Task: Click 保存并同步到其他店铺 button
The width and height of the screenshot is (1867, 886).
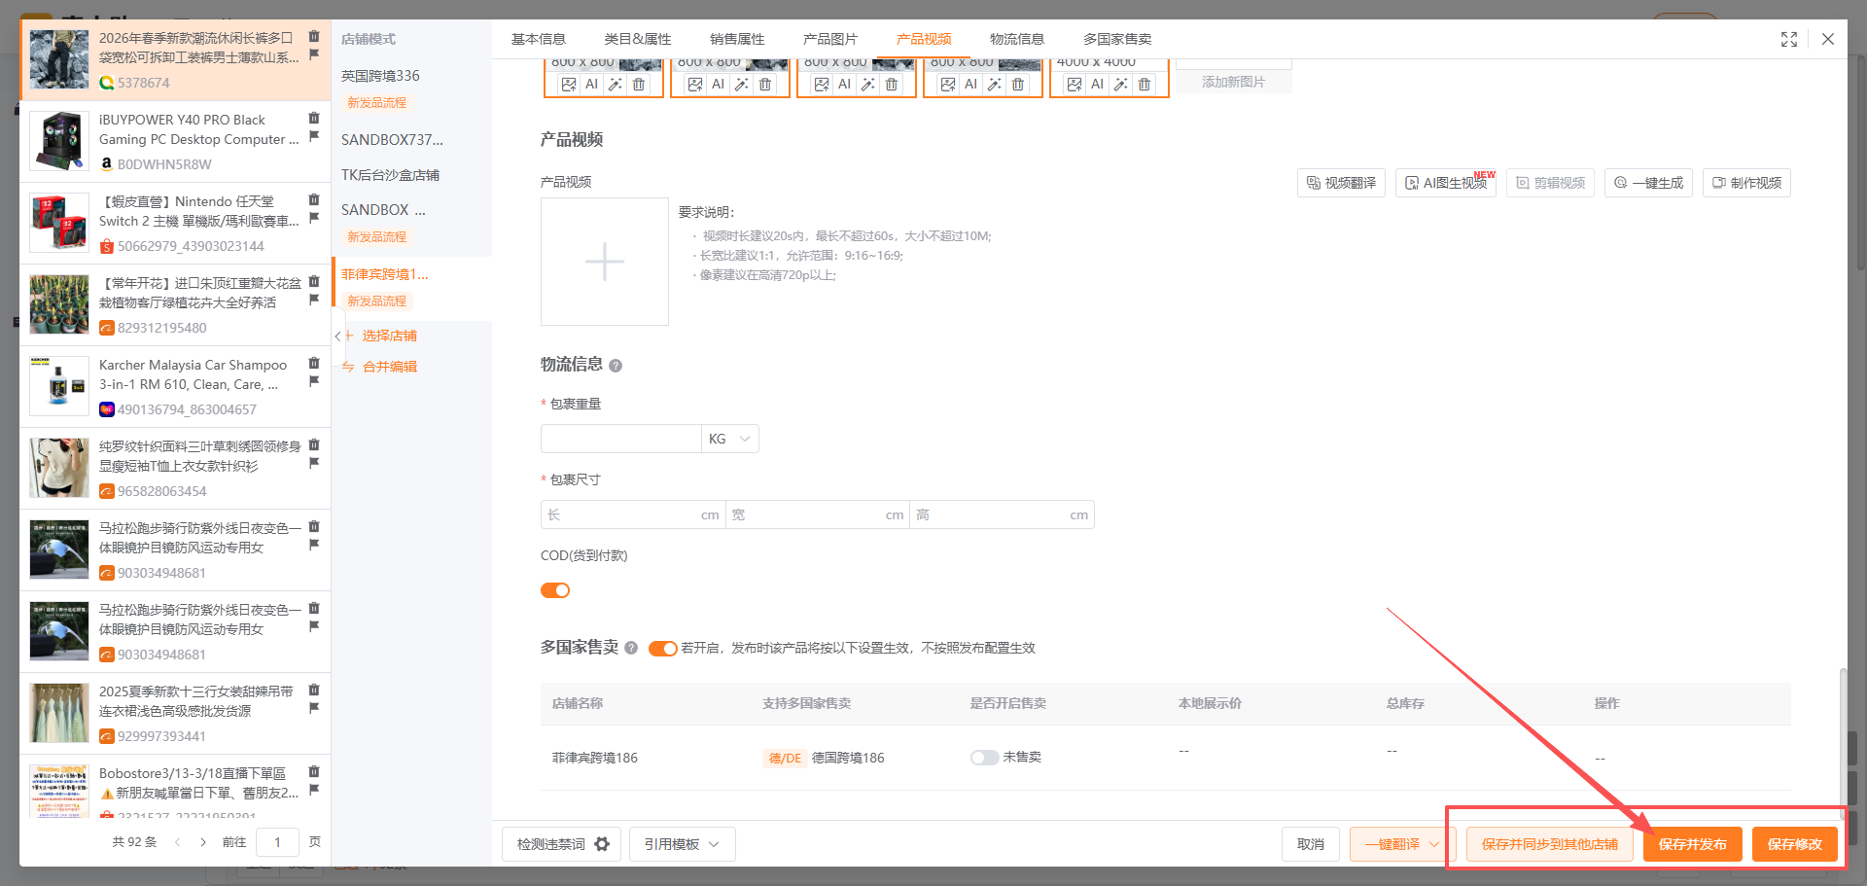Action: (x=1550, y=844)
